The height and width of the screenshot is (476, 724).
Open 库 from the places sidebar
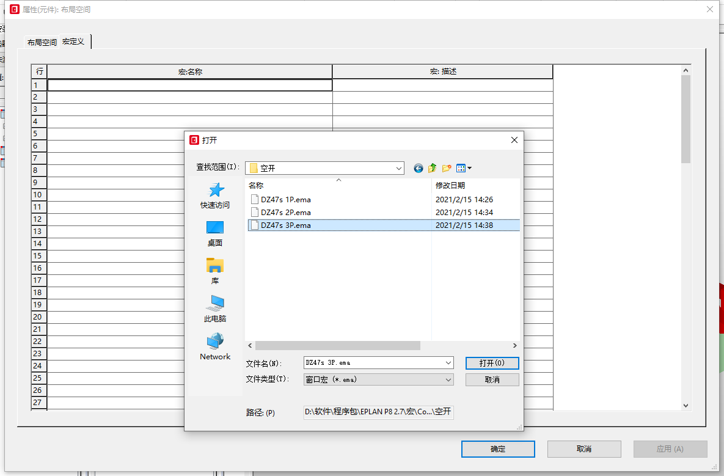point(215,271)
